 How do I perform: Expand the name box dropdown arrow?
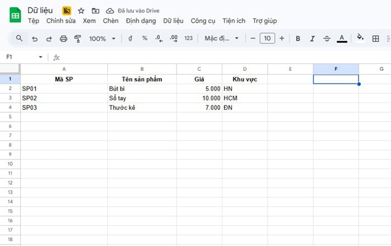coord(40,57)
